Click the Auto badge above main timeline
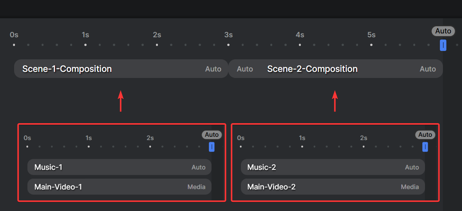Viewport: 462px width, 211px height. point(443,31)
